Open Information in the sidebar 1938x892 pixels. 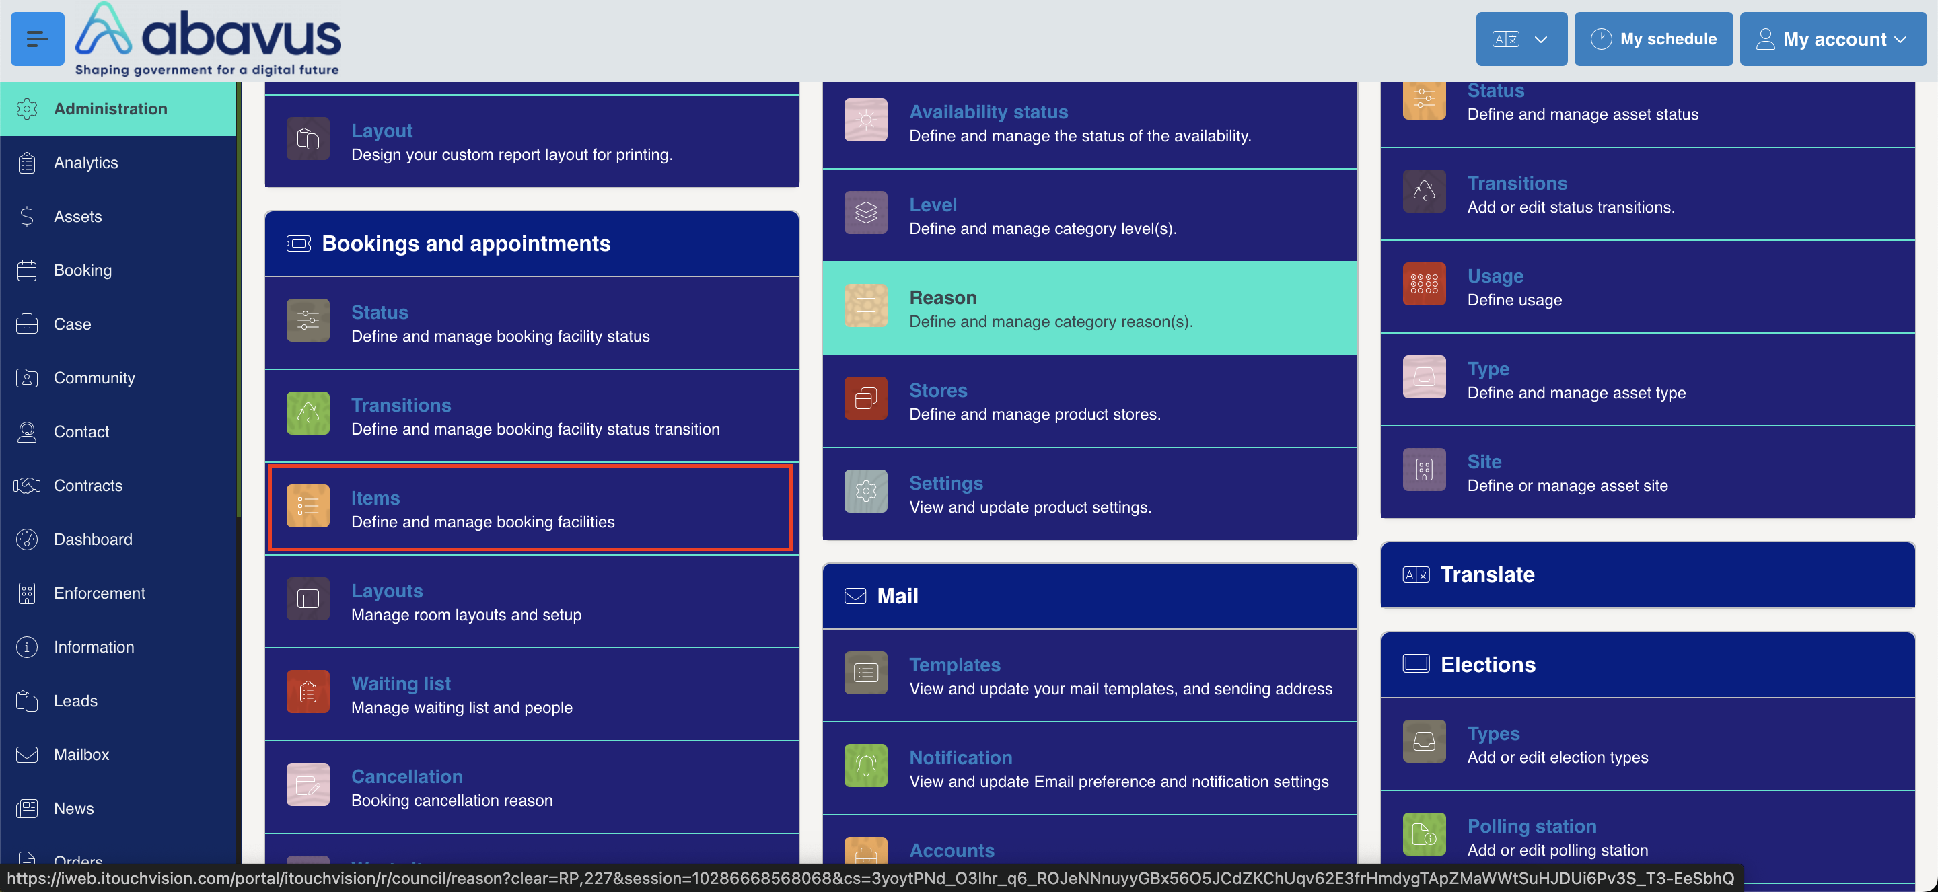point(118,647)
